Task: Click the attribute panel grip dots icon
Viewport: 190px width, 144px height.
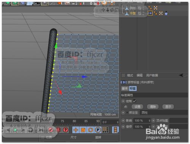Action: click(x=123, y=75)
